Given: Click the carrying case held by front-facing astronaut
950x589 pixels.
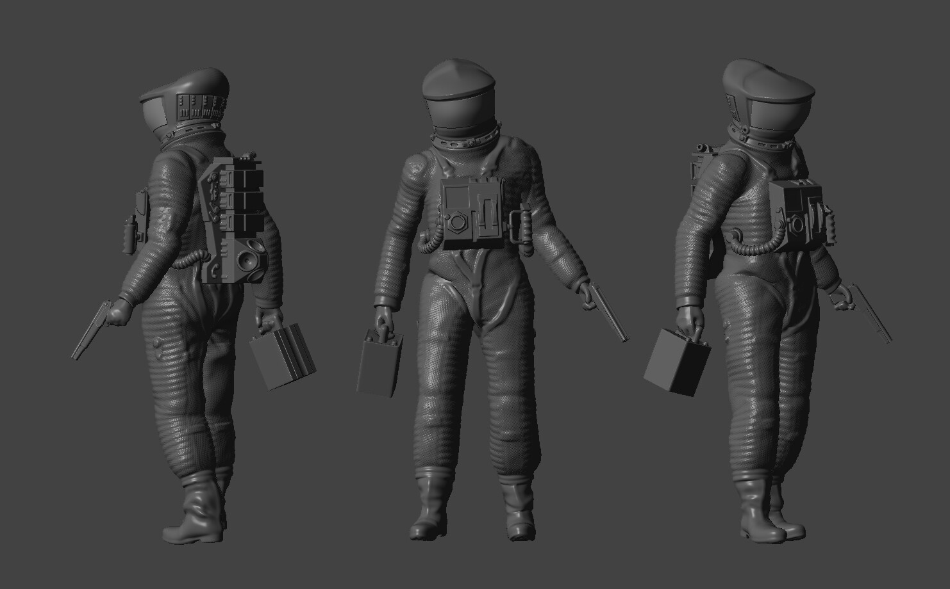Looking at the screenshot, I should pos(379,362).
